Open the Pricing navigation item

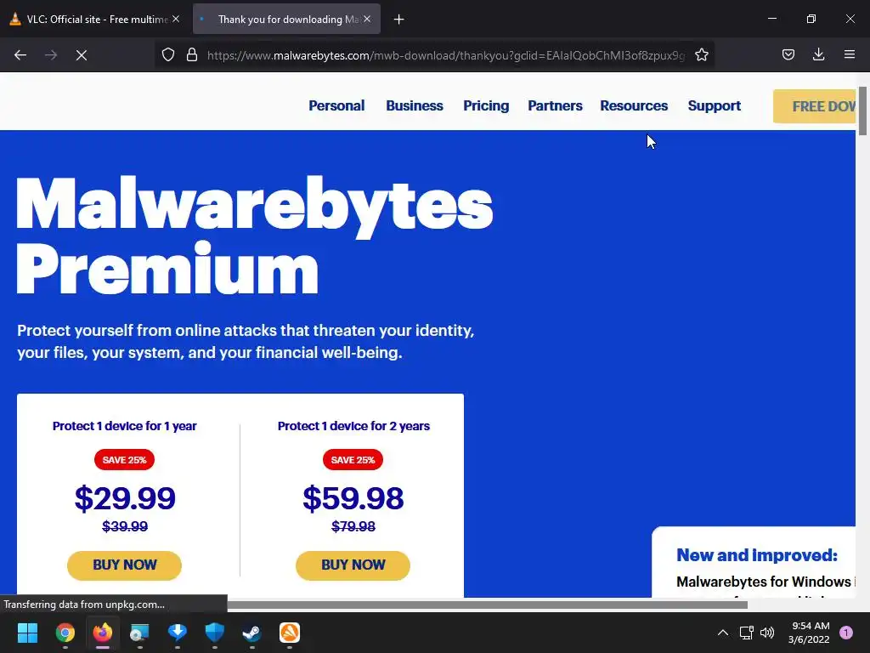pyautogui.click(x=486, y=105)
